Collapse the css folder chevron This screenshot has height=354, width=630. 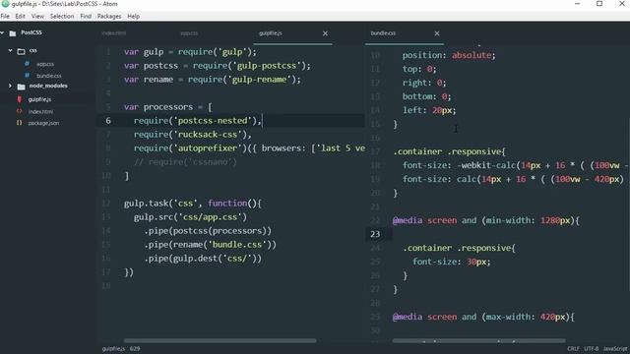[x=11, y=50]
